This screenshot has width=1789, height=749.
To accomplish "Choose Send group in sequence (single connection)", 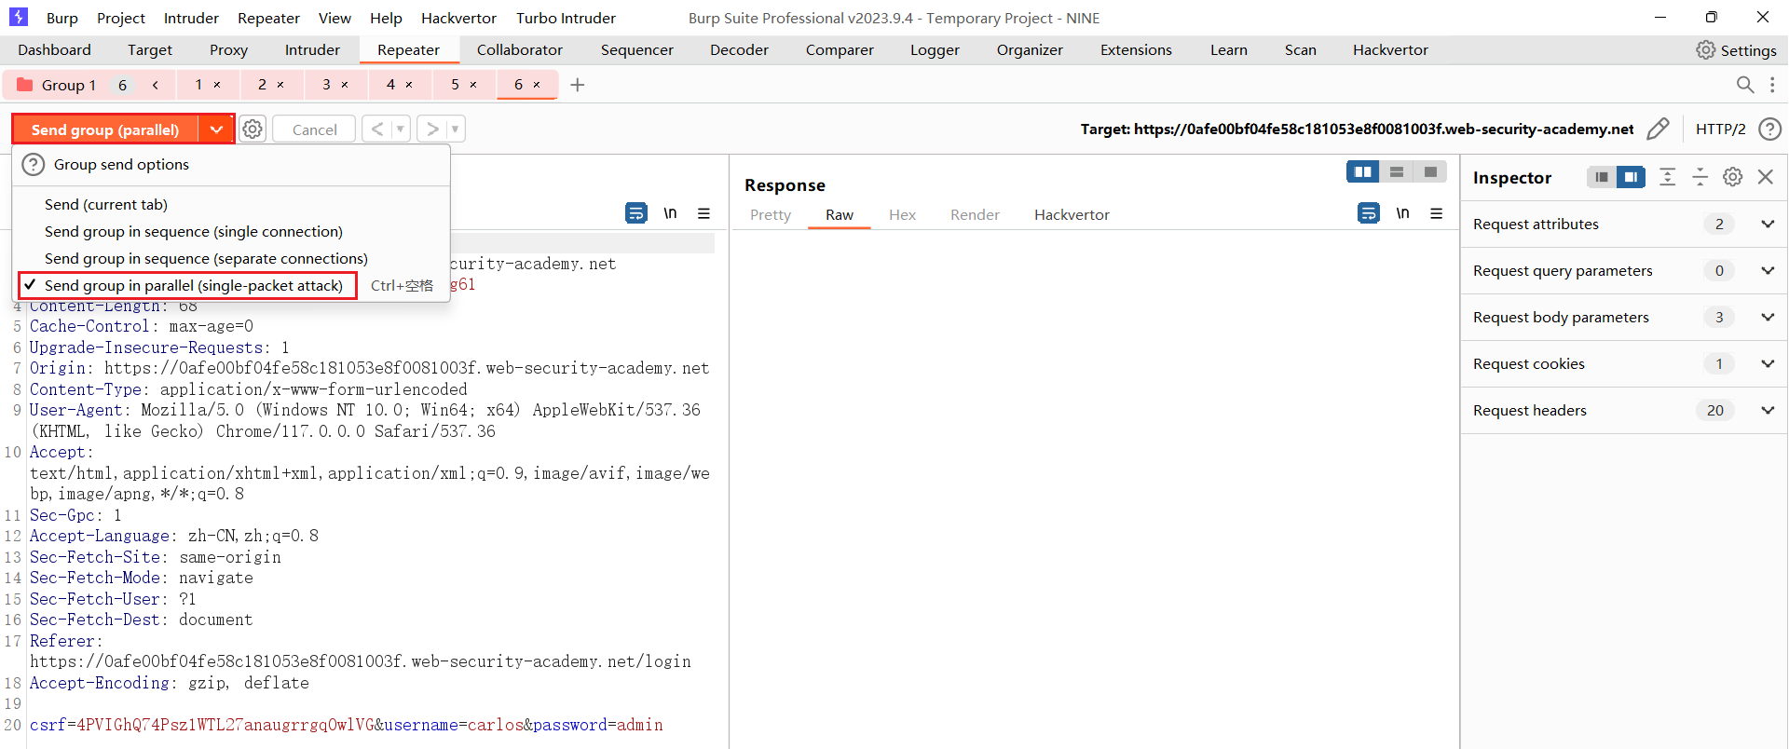I will 231,231.
